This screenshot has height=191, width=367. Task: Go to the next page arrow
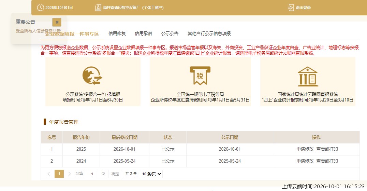(x=70, y=174)
